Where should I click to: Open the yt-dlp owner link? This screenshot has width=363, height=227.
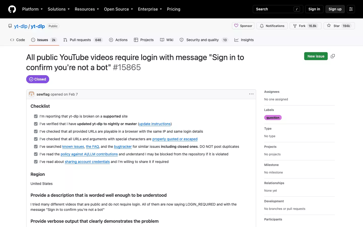(x=21, y=26)
